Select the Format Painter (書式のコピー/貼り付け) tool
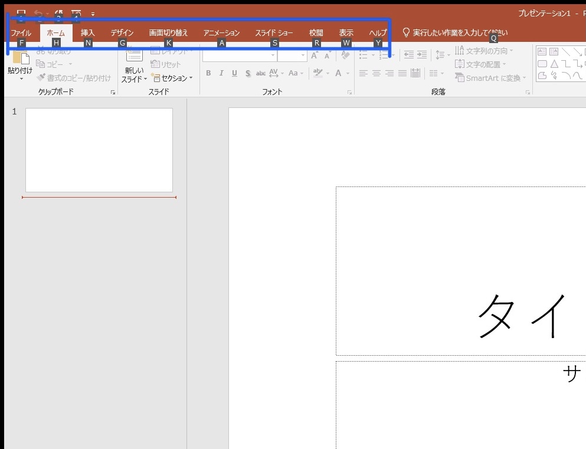Screen dimensions: 586x449 coord(74,78)
